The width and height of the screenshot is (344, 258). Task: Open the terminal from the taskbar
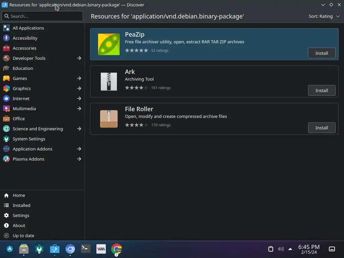(x=86, y=249)
